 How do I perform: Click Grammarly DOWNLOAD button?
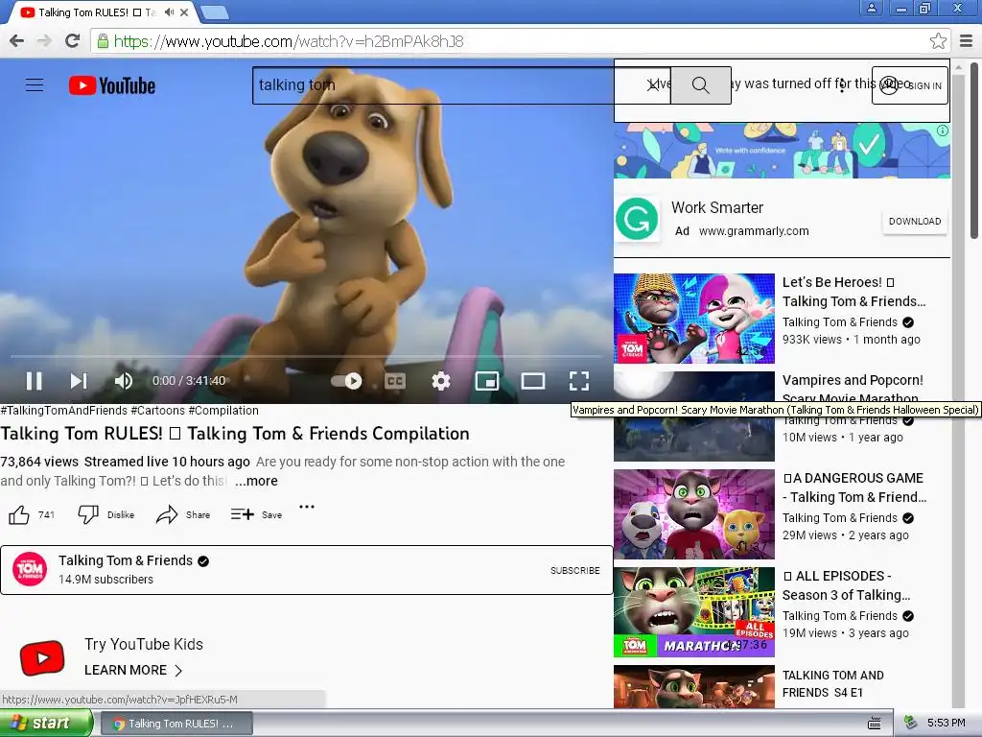click(914, 222)
